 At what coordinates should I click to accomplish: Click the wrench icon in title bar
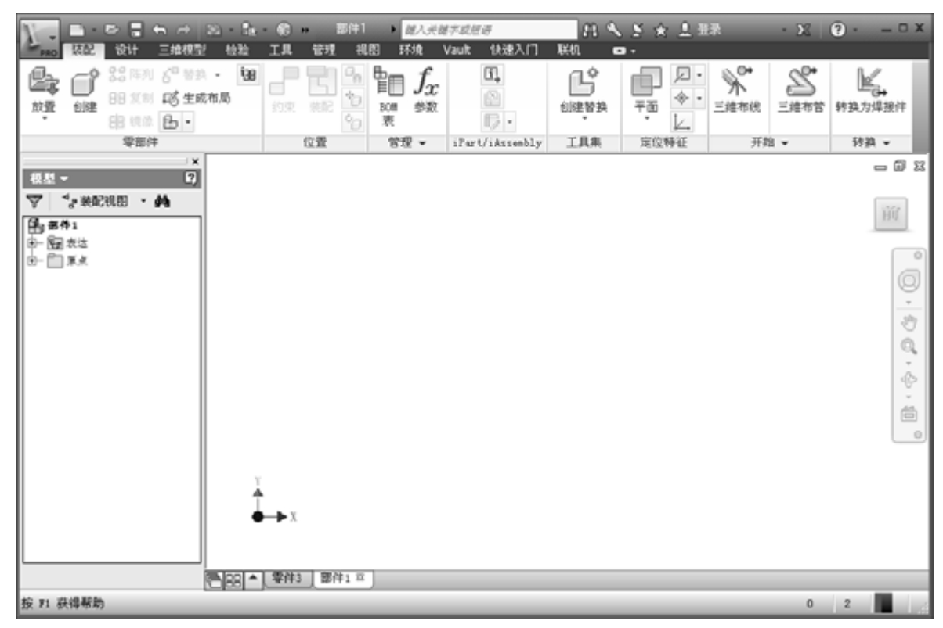tap(612, 30)
